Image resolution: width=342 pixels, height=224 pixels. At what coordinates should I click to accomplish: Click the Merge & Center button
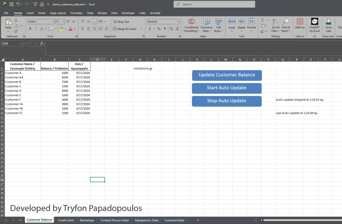pos(125,29)
